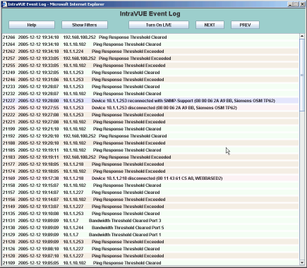Click event ID 21156
Image resolution: width=307 pixels, height=268 pixels.
click(x=8, y=200)
